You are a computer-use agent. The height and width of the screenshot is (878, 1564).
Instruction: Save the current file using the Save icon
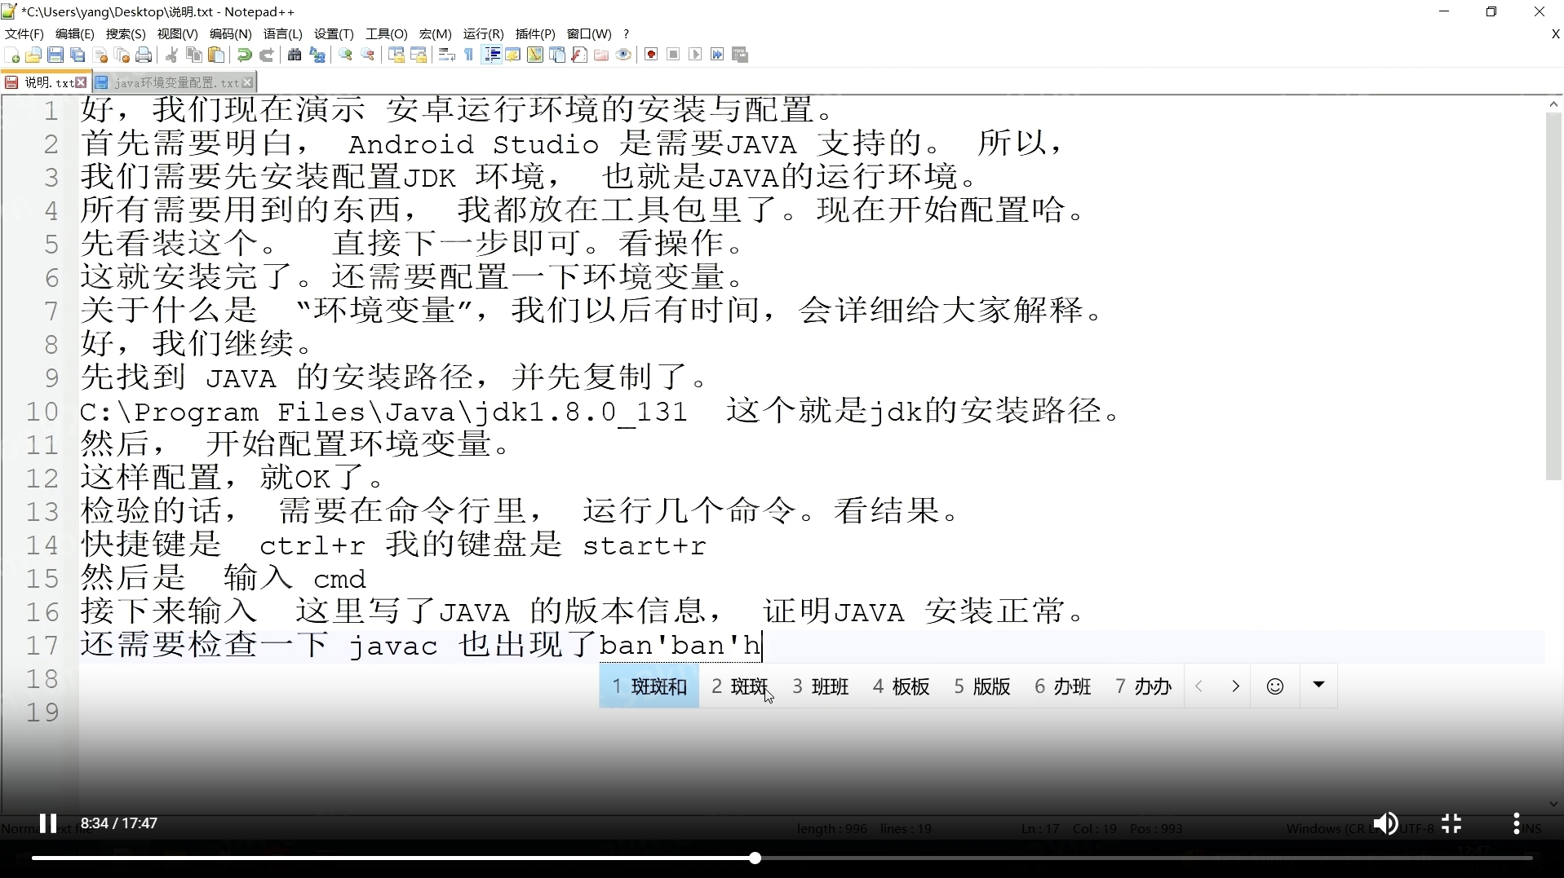55,55
